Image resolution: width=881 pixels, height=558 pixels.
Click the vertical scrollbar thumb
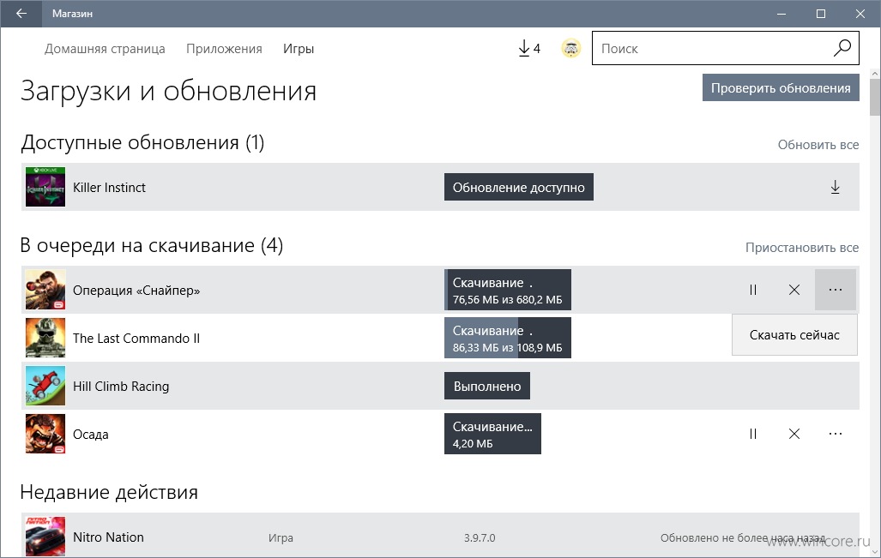pos(875,97)
